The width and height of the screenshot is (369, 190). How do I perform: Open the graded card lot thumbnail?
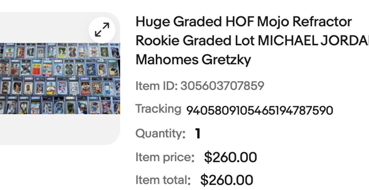point(60,79)
